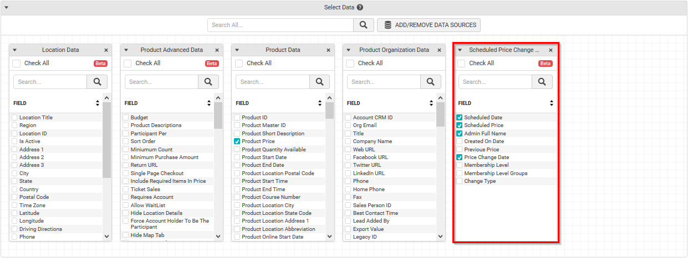
Task: Click the Search All magnifier icon
Action: coord(363,25)
